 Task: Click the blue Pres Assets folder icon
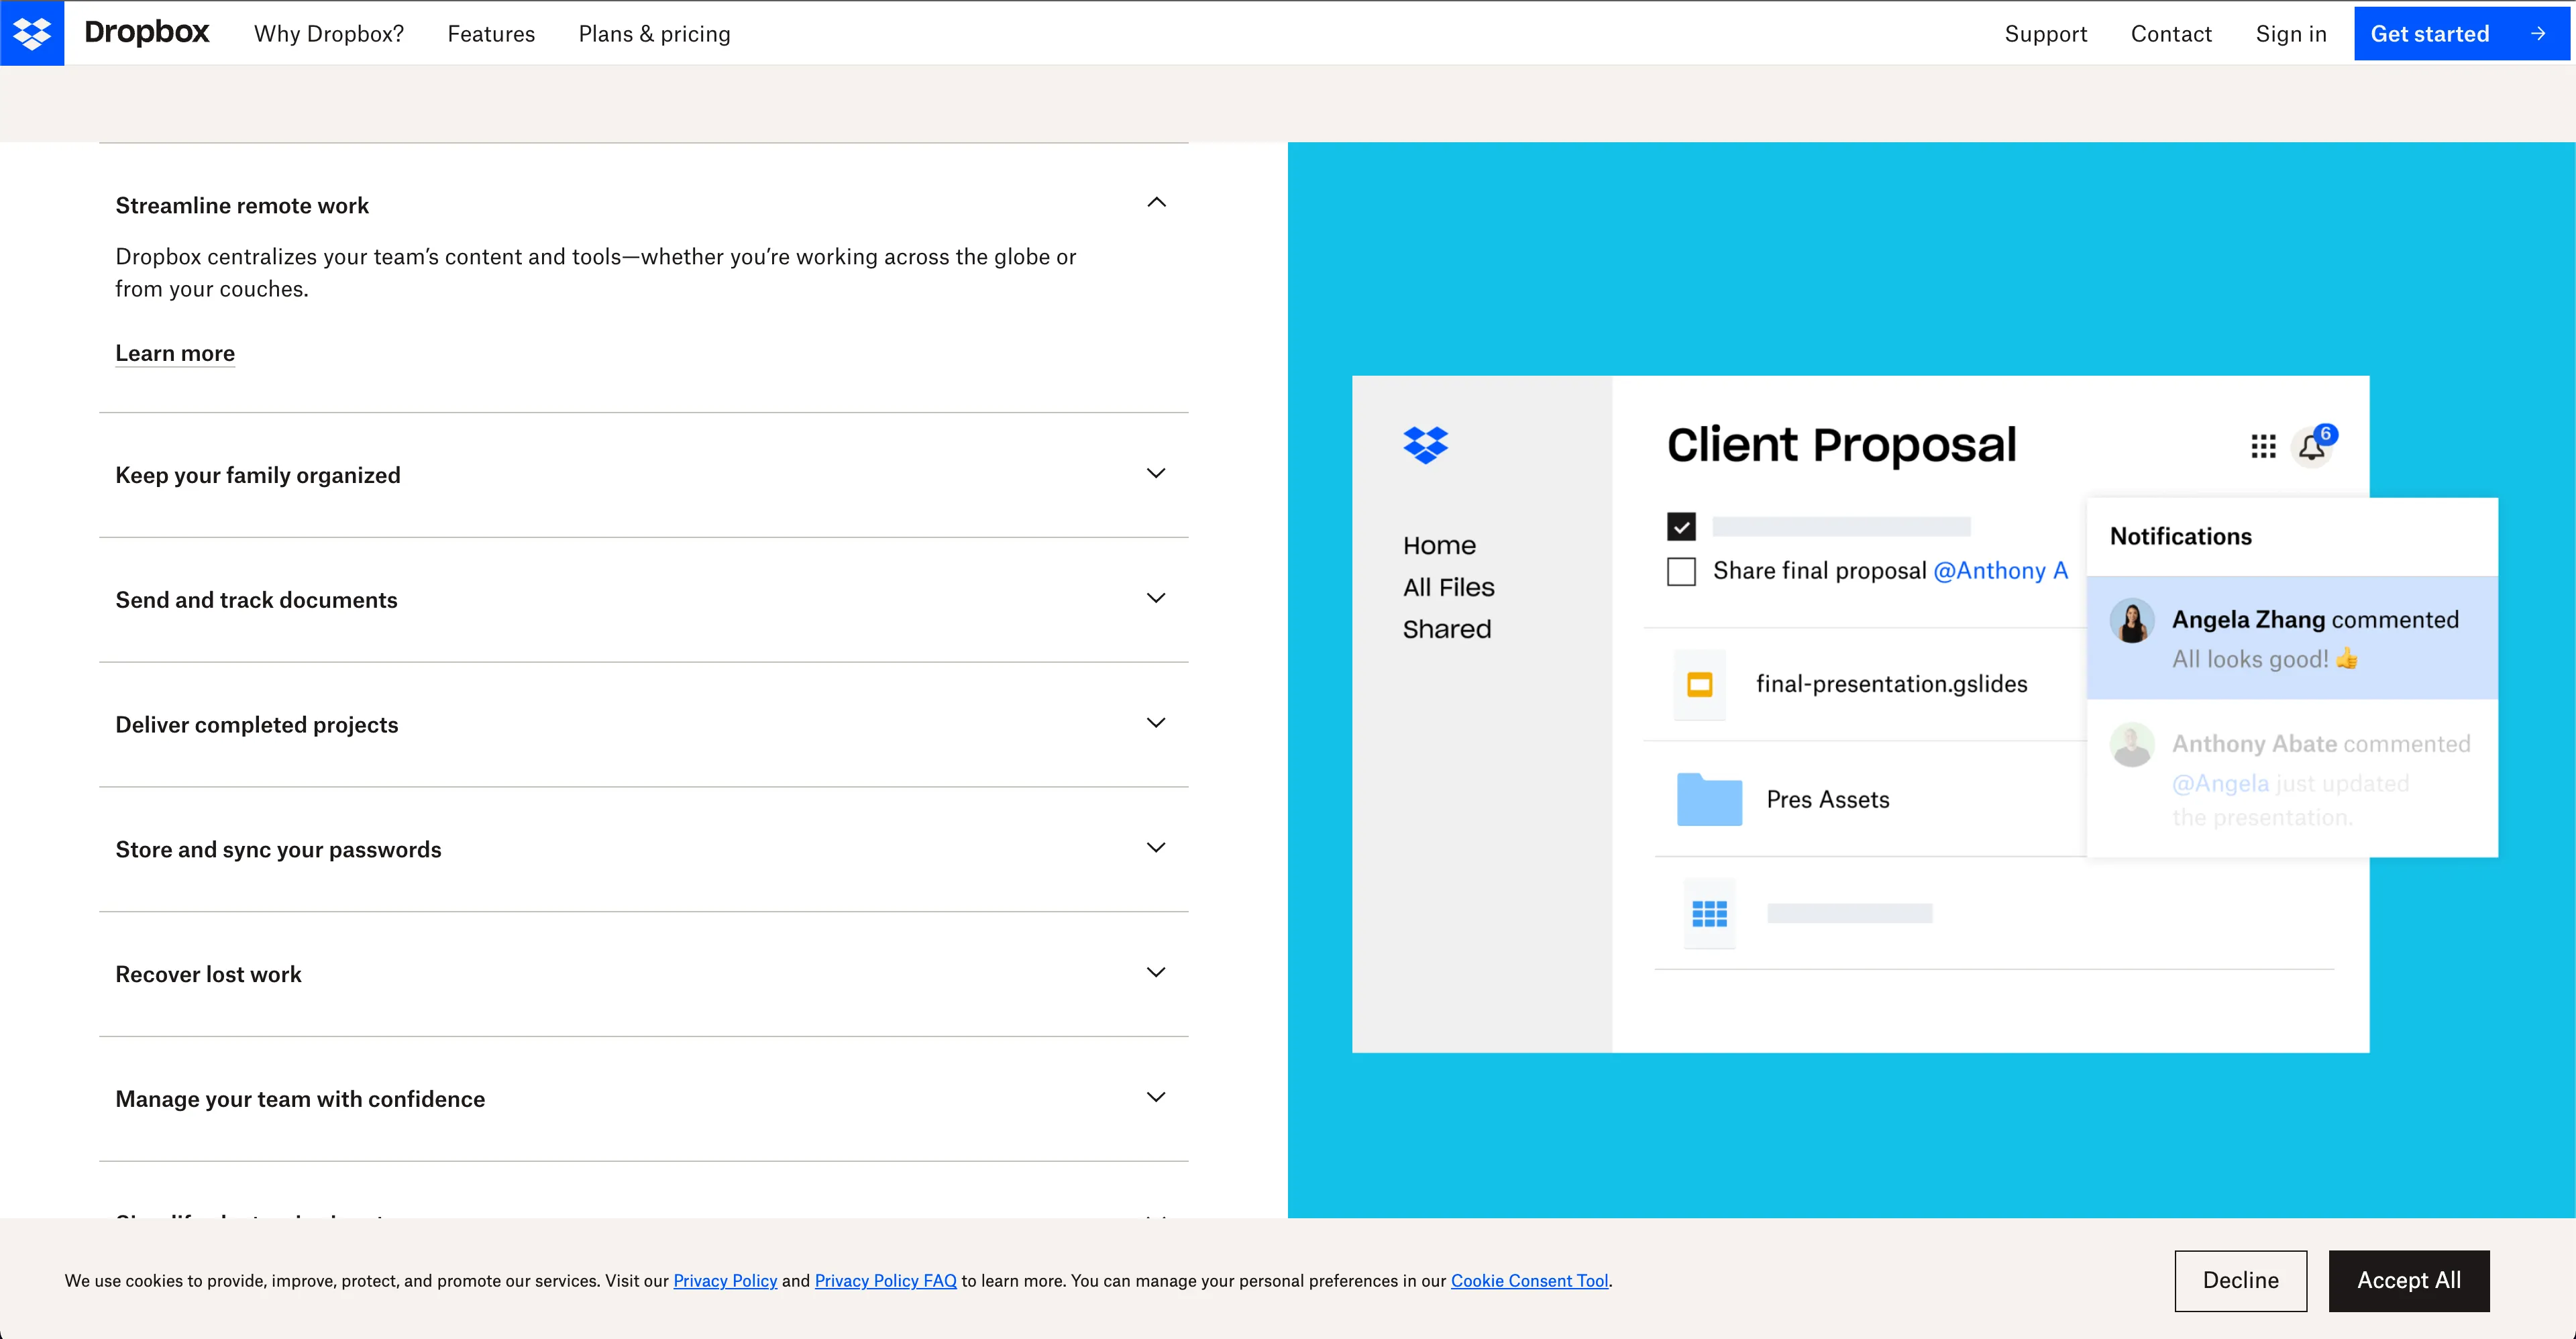click(1709, 799)
